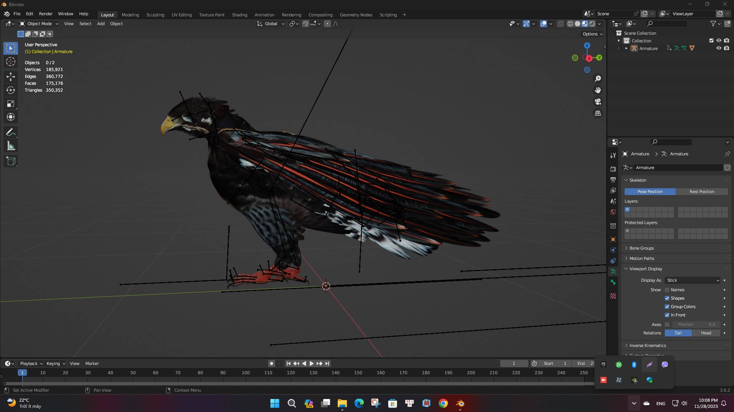Toggle the camera view gizmo

tap(598, 102)
